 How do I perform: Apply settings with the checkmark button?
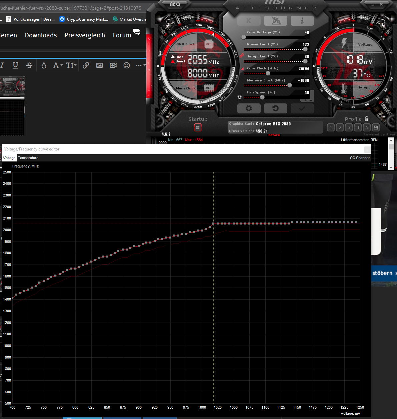[302, 108]
